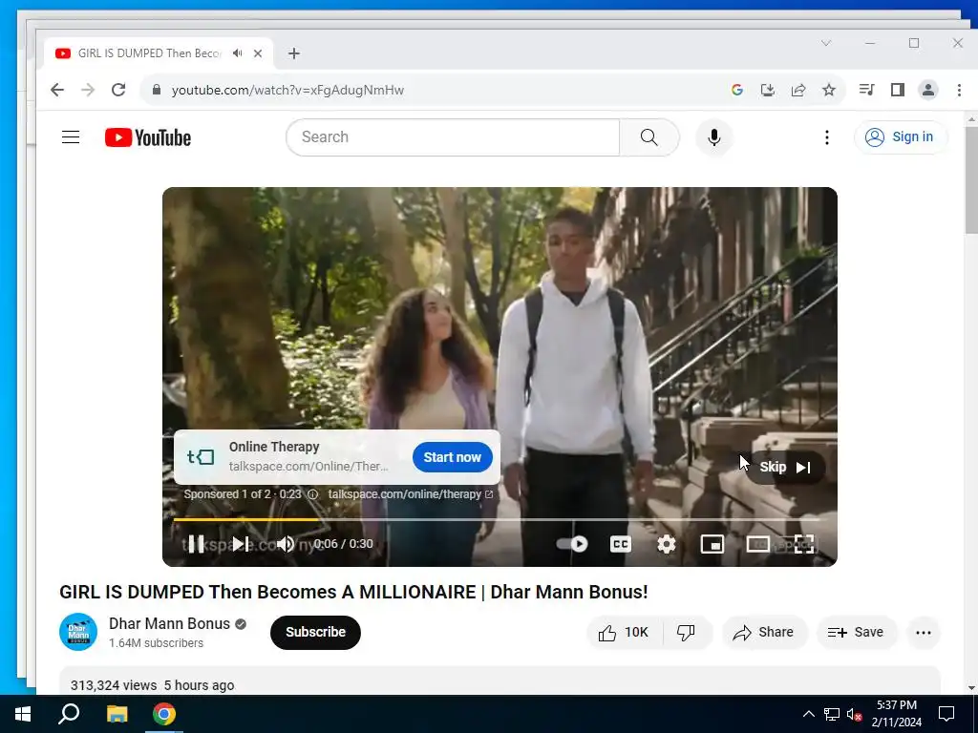Dislike the video with thumbs down

(686, 633)
